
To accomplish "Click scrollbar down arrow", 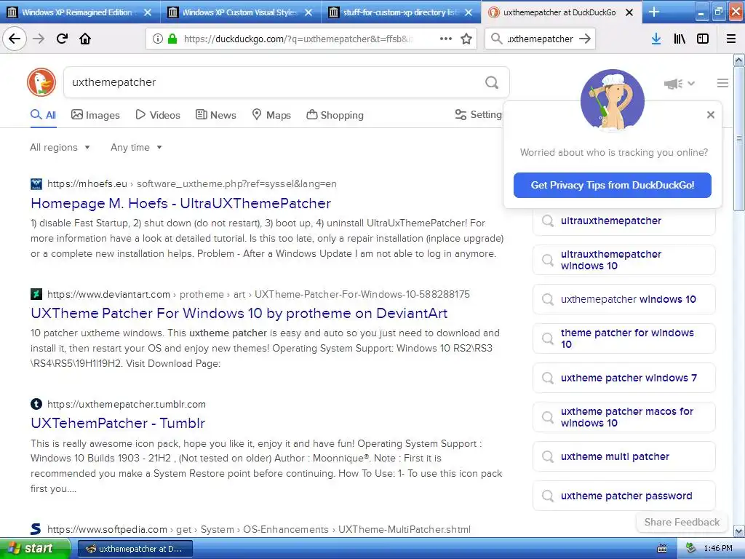I will [x=739, y=531].
